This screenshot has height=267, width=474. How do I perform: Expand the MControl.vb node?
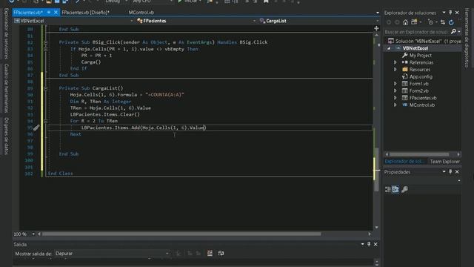[x=395, y=105]
